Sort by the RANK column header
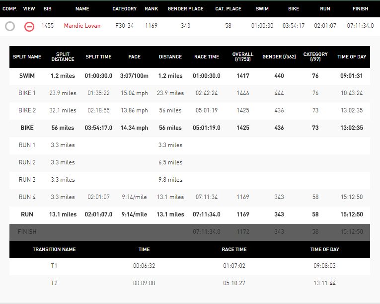 [151, 9]
